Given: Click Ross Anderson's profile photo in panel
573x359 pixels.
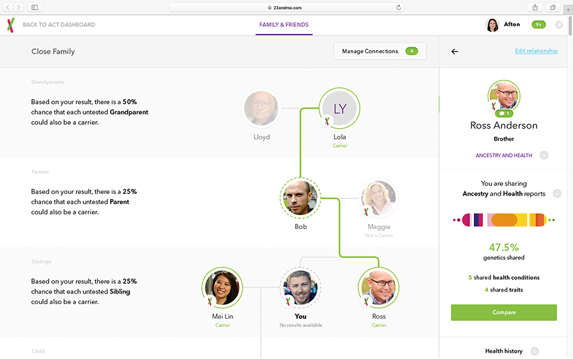Looking at the screenshot, I should click(504, 96).
